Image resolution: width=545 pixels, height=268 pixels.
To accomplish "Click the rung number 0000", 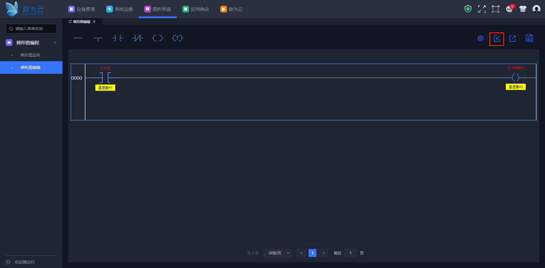I will [x=77, y=78].
